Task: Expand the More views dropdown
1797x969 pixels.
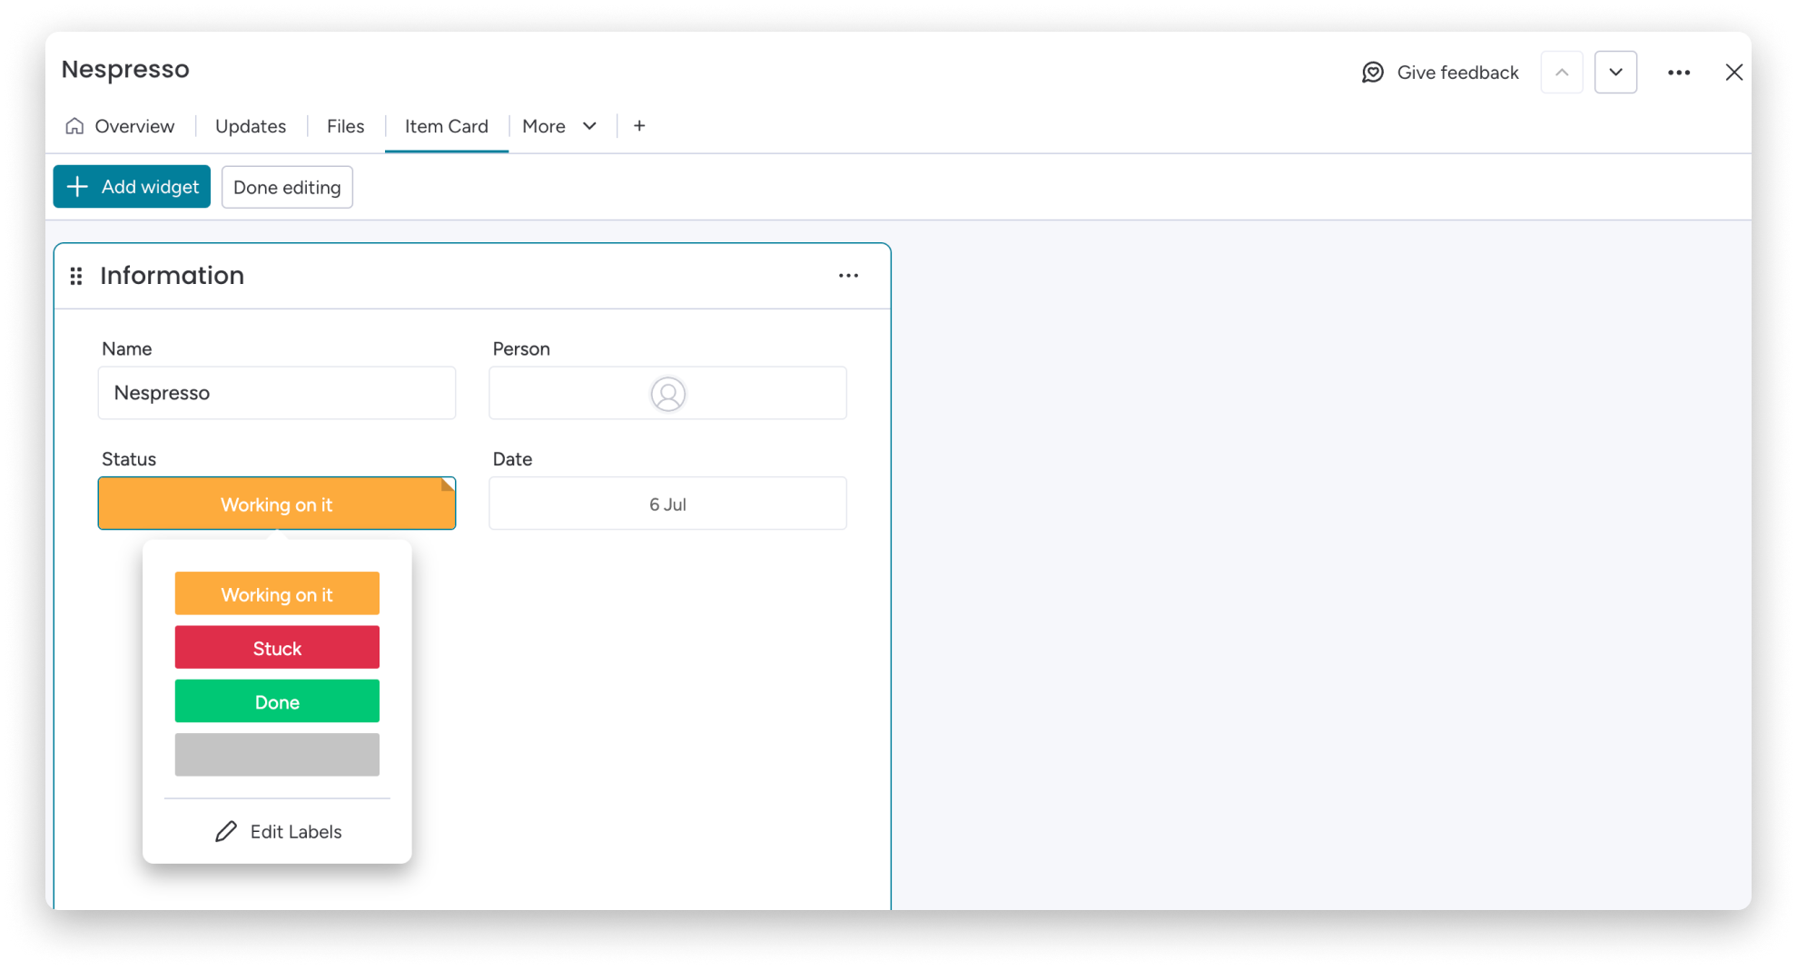Action: (x=558, y=126)
